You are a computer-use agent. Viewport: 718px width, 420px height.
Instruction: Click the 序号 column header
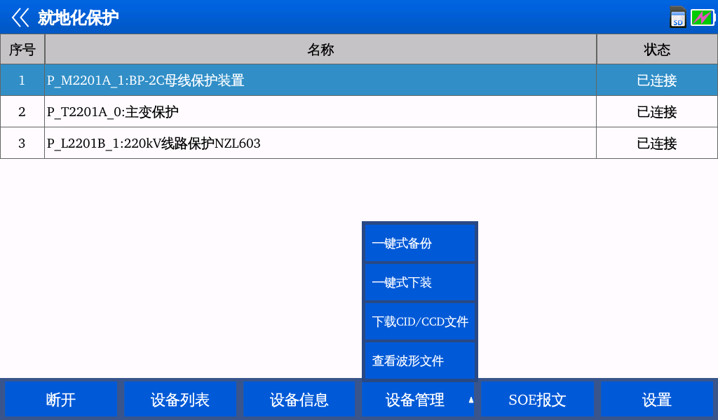coord(22,50)
